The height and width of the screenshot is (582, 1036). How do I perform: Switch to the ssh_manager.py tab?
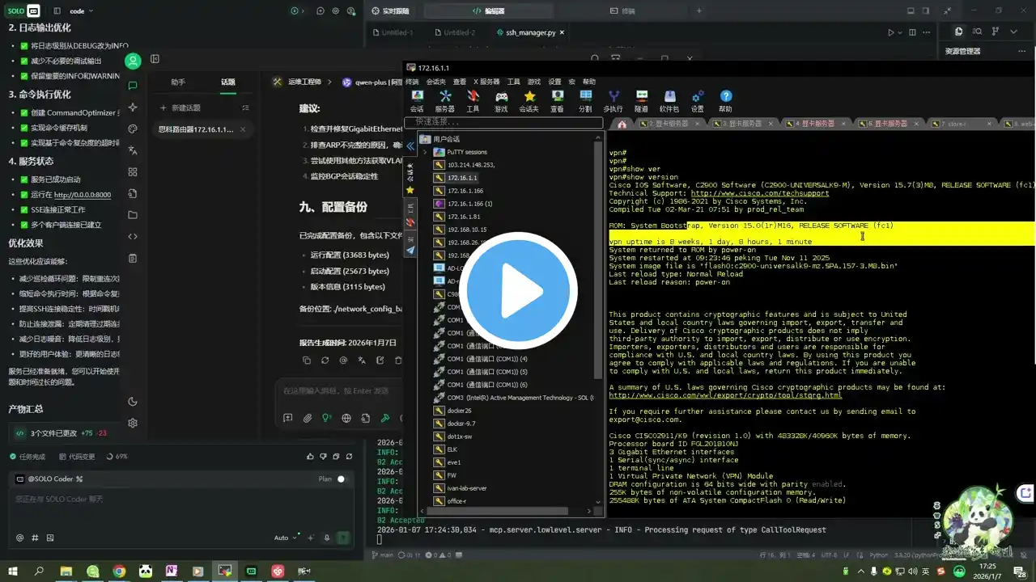coord(530,32)
